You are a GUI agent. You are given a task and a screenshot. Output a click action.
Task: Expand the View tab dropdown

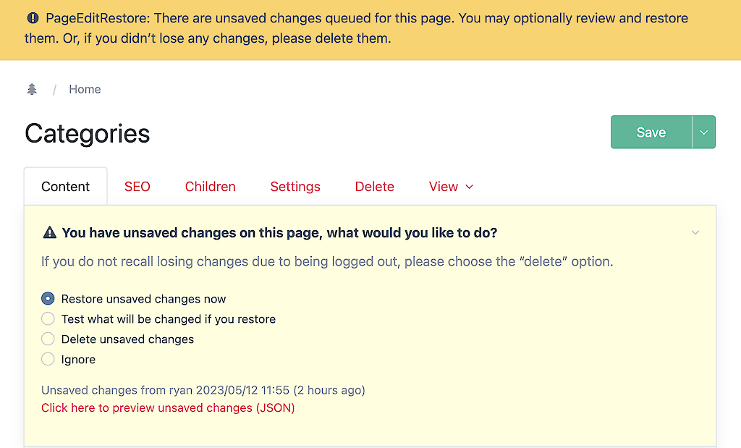tap(451, 187)
